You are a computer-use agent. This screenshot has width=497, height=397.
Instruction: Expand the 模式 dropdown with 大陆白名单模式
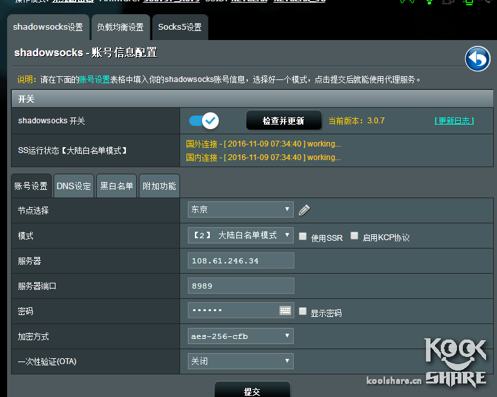point(241,236)
